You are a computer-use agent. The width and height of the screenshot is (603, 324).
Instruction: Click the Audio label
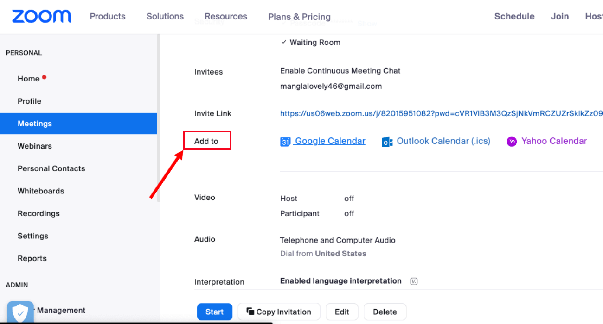tap(205, 239)
